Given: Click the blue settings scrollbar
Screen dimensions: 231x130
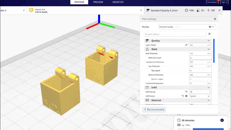Looking at the screenshot, I should pyautogui.click(x=214, y=51).
